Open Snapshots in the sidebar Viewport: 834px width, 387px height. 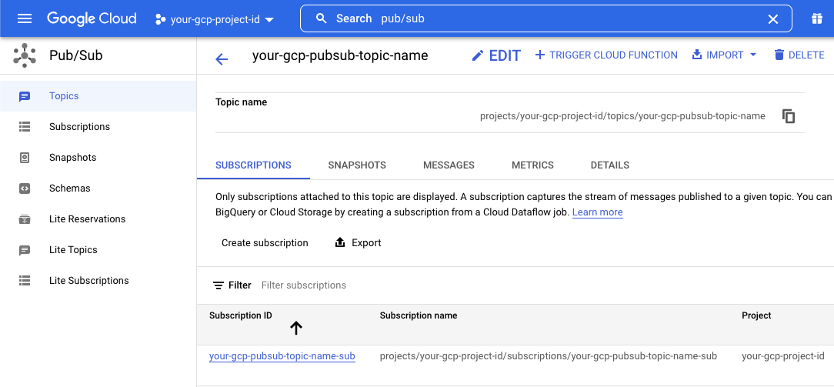[x=98, y=158]
